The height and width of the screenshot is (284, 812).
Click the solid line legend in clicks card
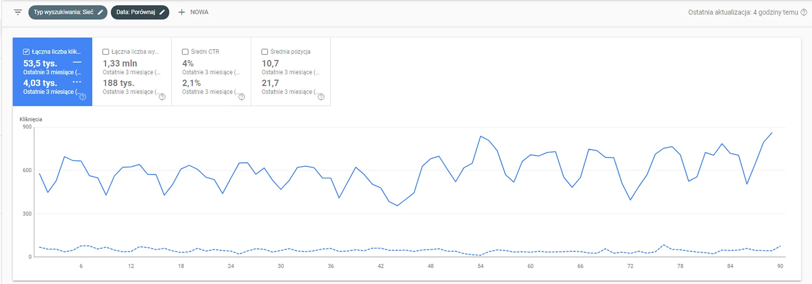(77, 62)
